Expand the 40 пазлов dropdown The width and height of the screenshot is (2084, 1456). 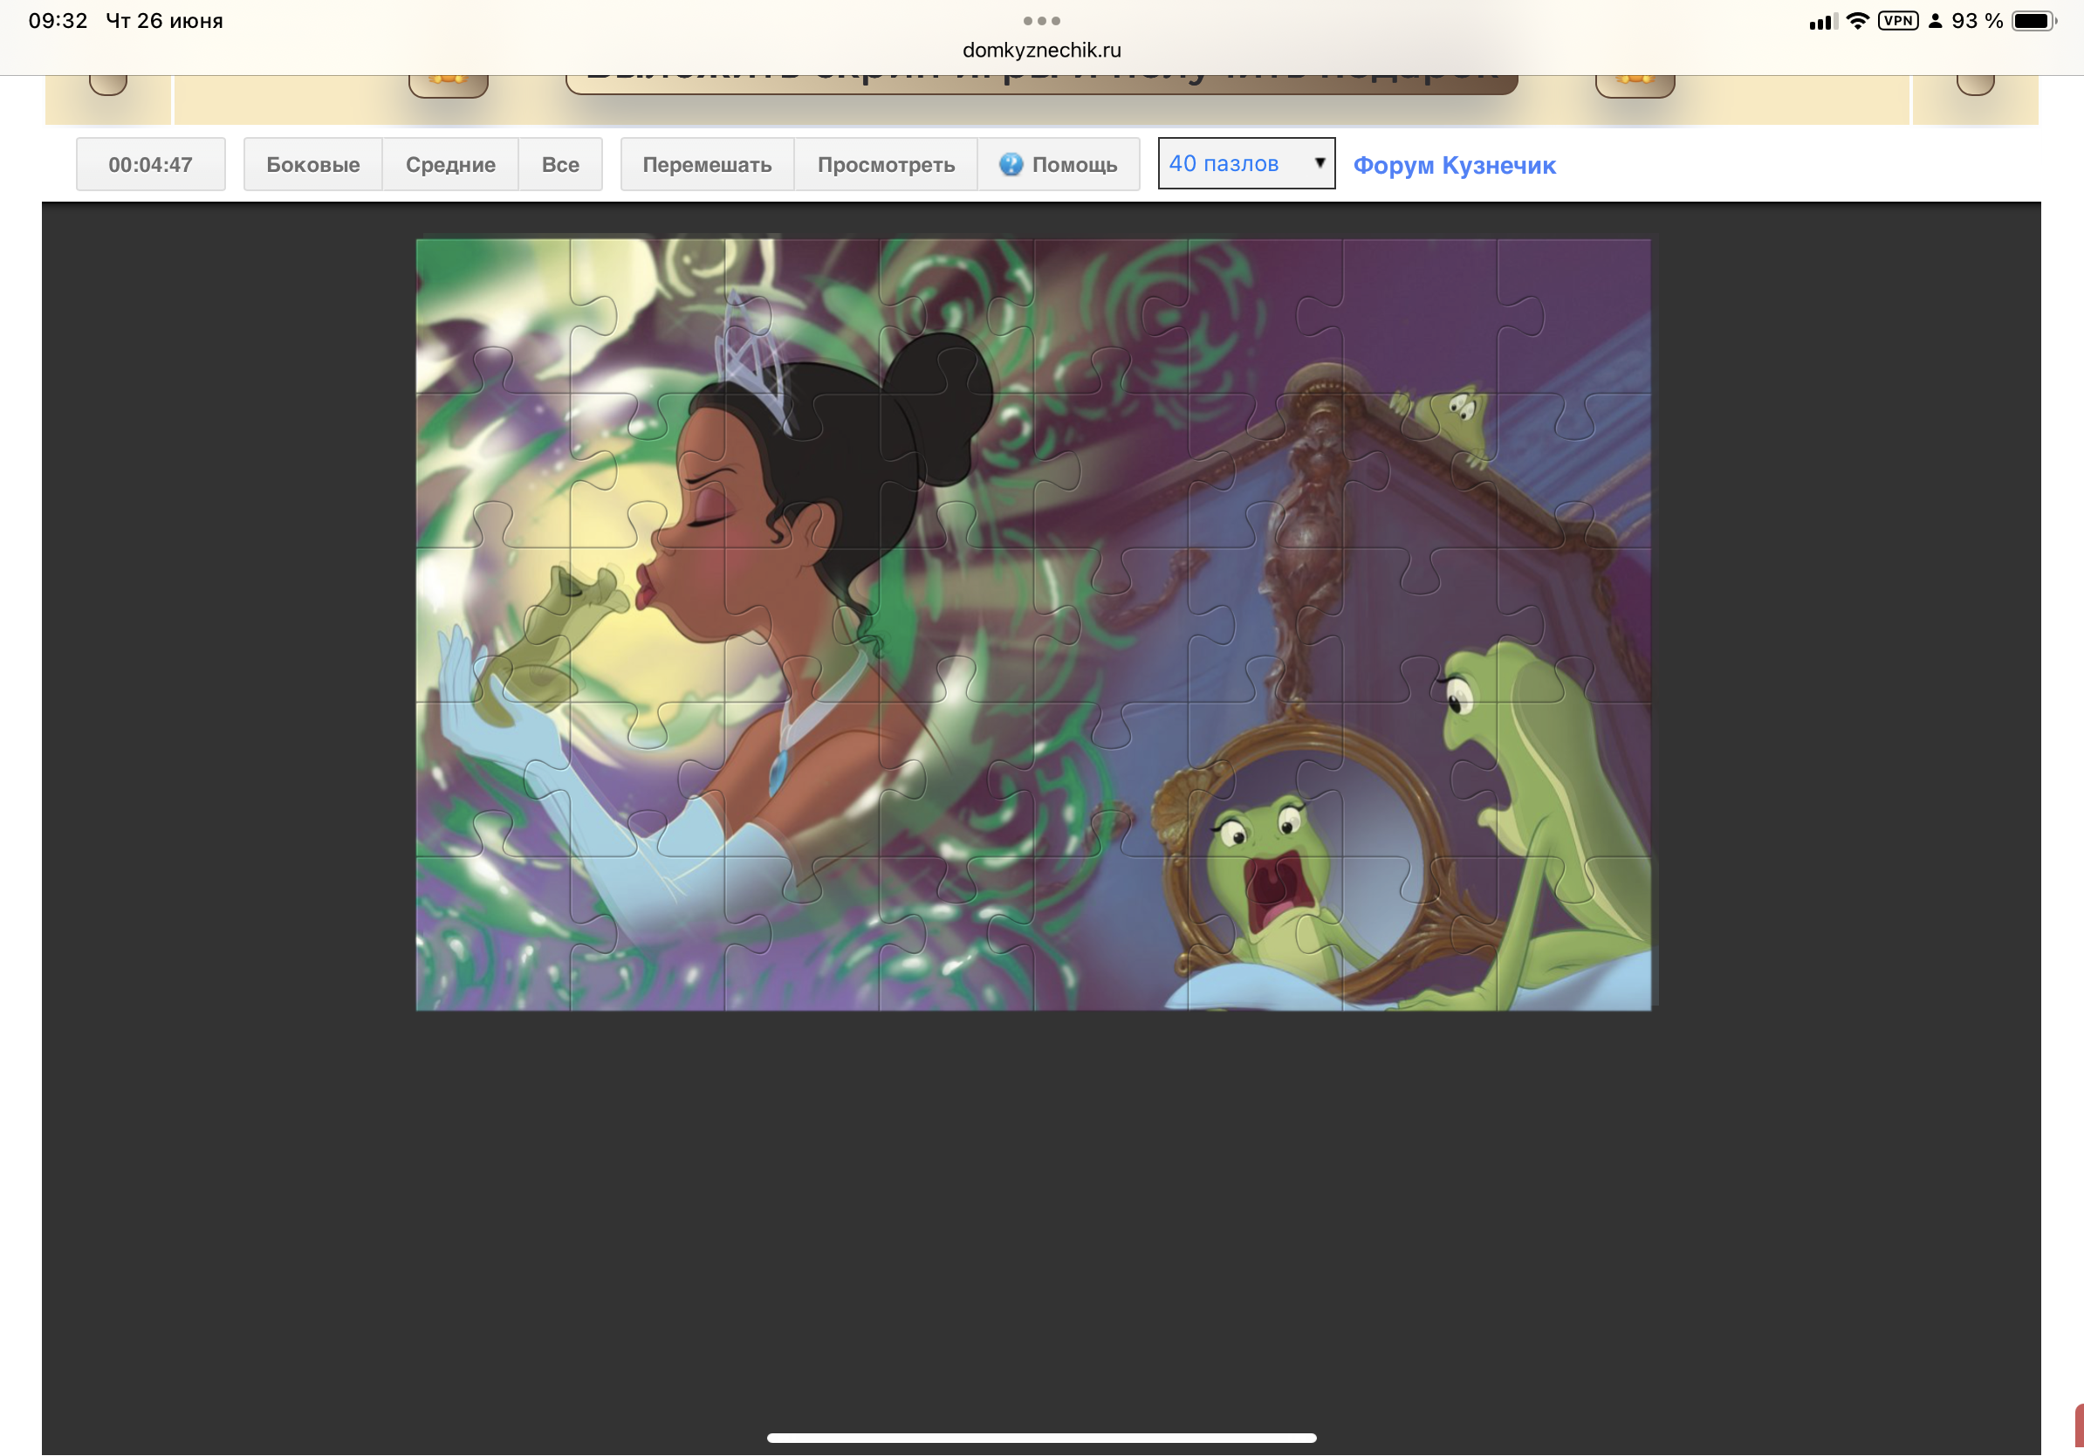(x=1246, y=163)
